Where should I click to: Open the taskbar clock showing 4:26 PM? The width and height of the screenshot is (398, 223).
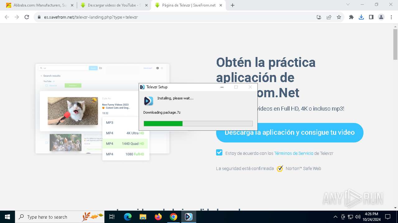pyautogui.click(x=372, y=217)
